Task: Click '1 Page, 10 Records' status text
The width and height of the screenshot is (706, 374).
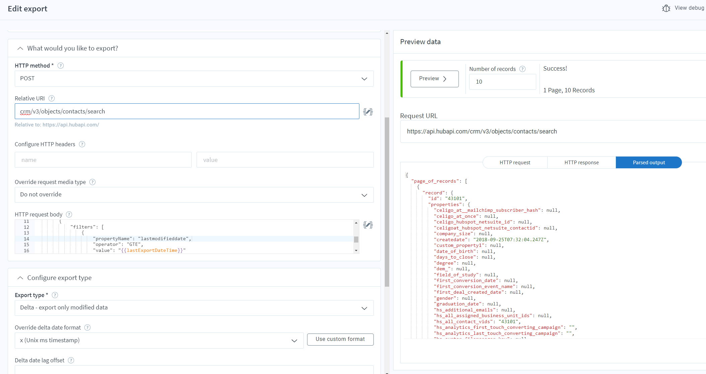Action: (x=569, y=90)
